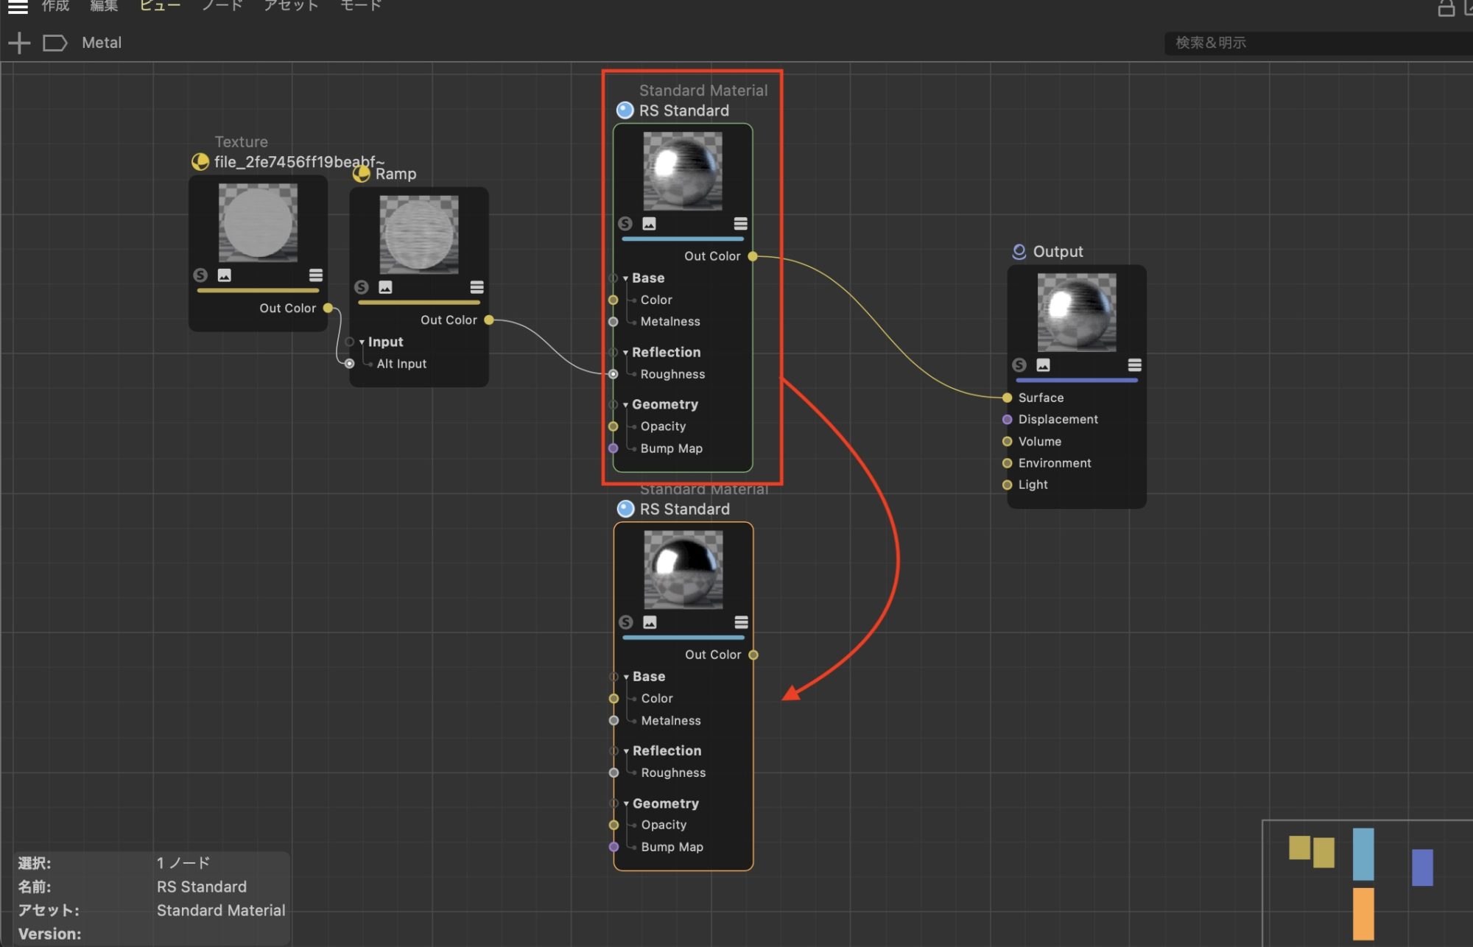Collapse the Base group in top RS Standard

(625, 278)
